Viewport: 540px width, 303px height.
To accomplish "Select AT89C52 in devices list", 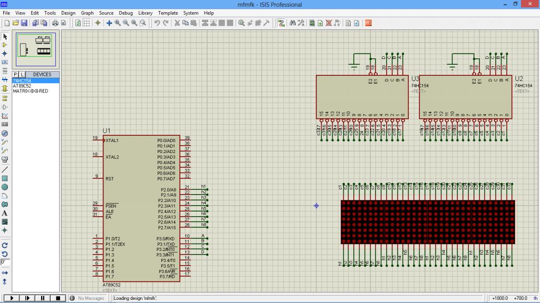I will click(x=23, y=86).
